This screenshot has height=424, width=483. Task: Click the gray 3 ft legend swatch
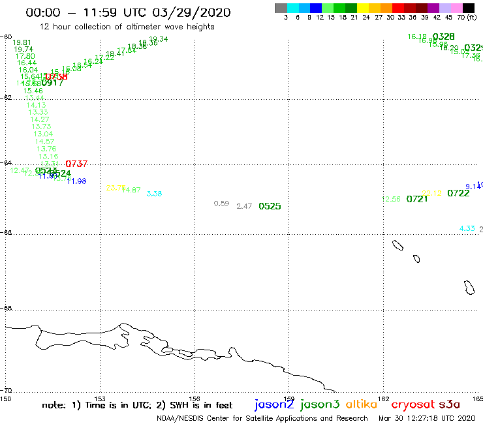click(281, 8)
